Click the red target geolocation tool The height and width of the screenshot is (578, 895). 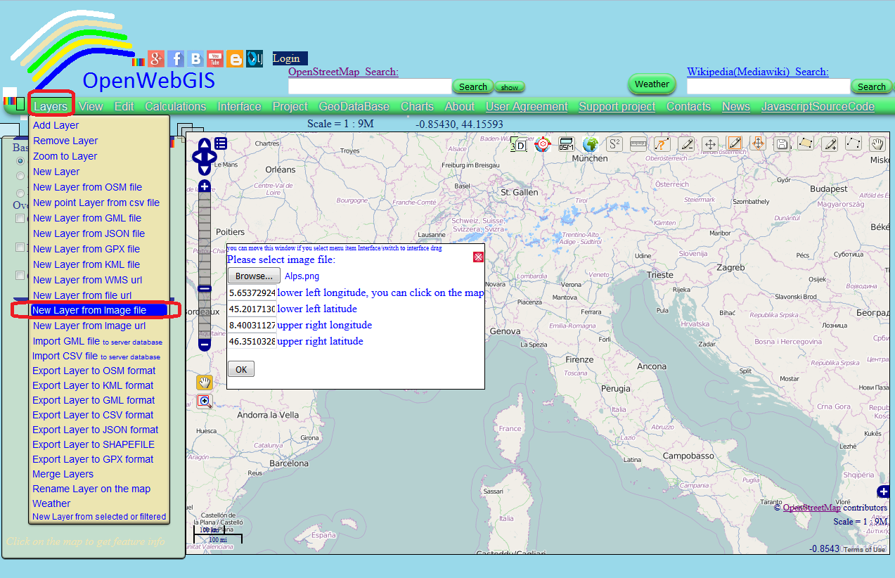point(542,144)
